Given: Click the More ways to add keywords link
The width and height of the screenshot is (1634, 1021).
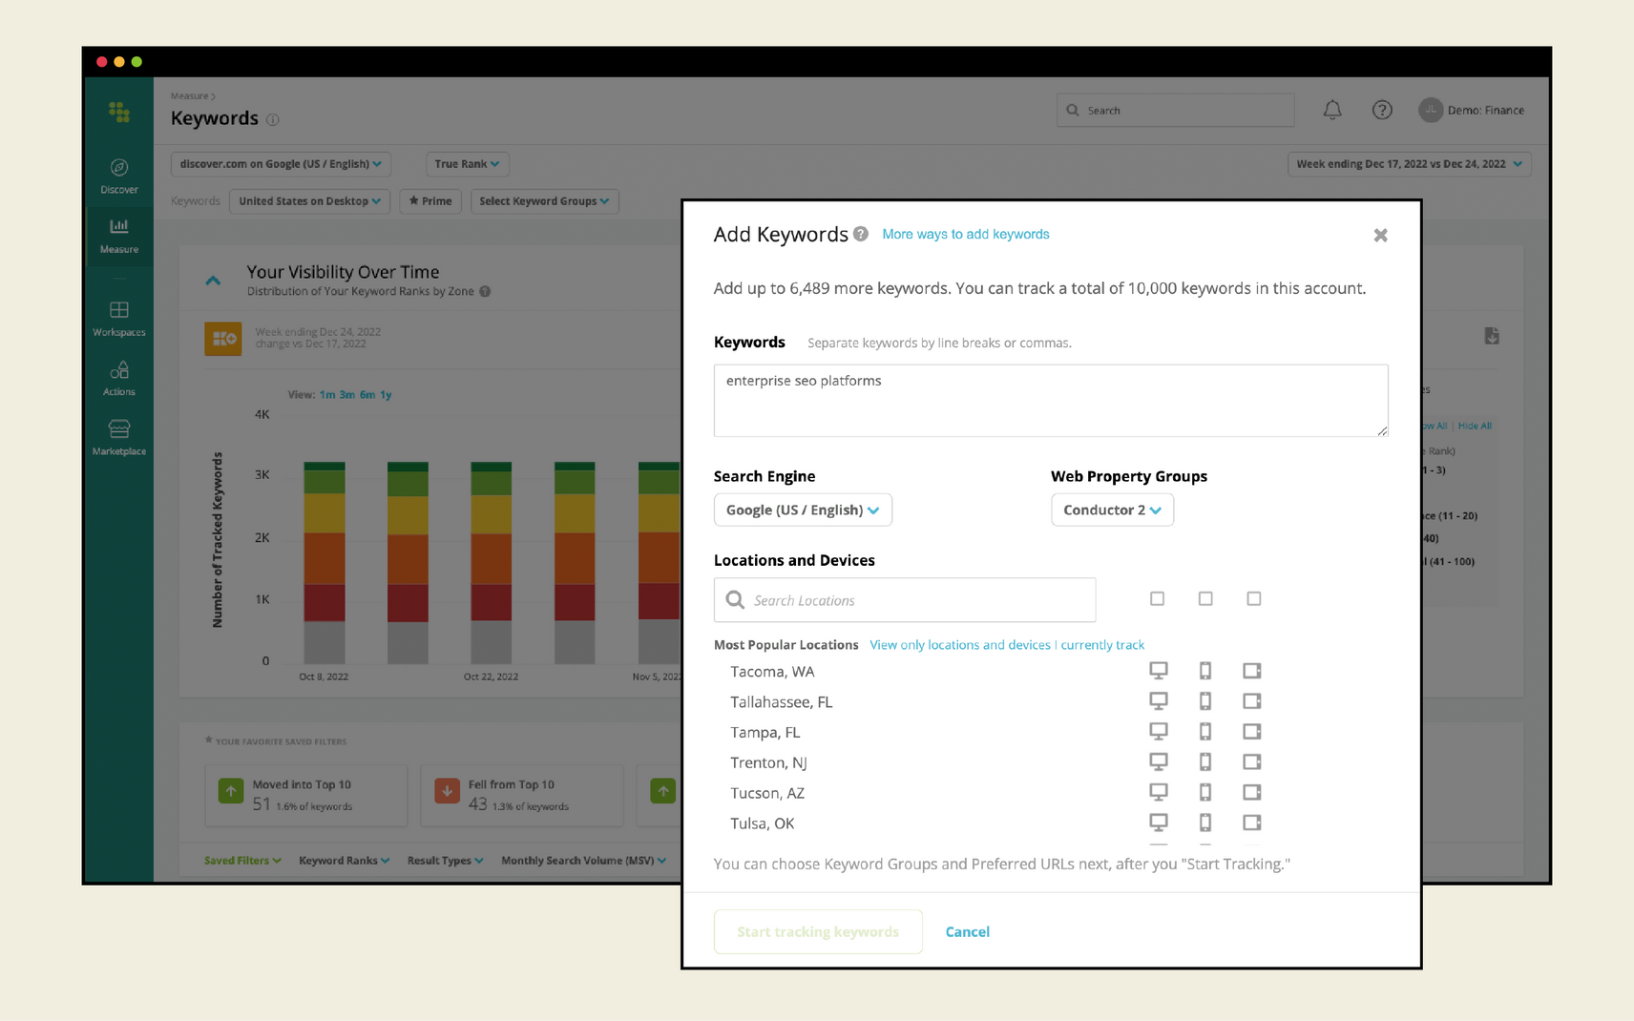Looking at the screenshot, I should pyautogui.click(x=965, y=234).
